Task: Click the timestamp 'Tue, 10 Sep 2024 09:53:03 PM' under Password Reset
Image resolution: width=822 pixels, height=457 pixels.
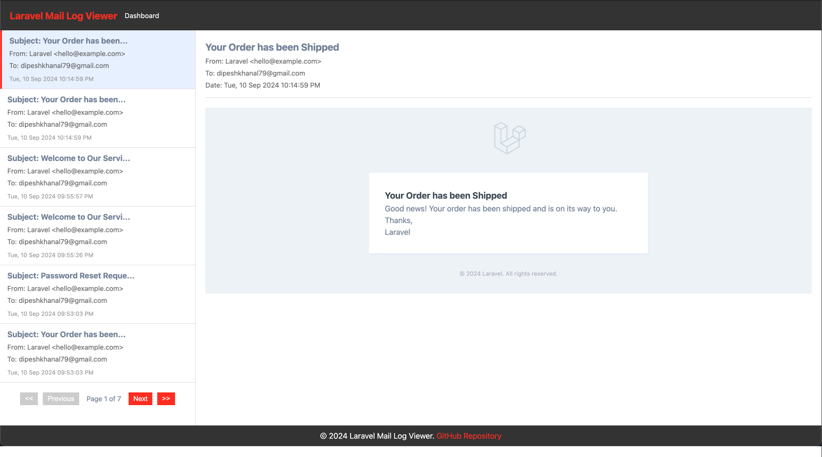Action: click(x=50, y=314)
